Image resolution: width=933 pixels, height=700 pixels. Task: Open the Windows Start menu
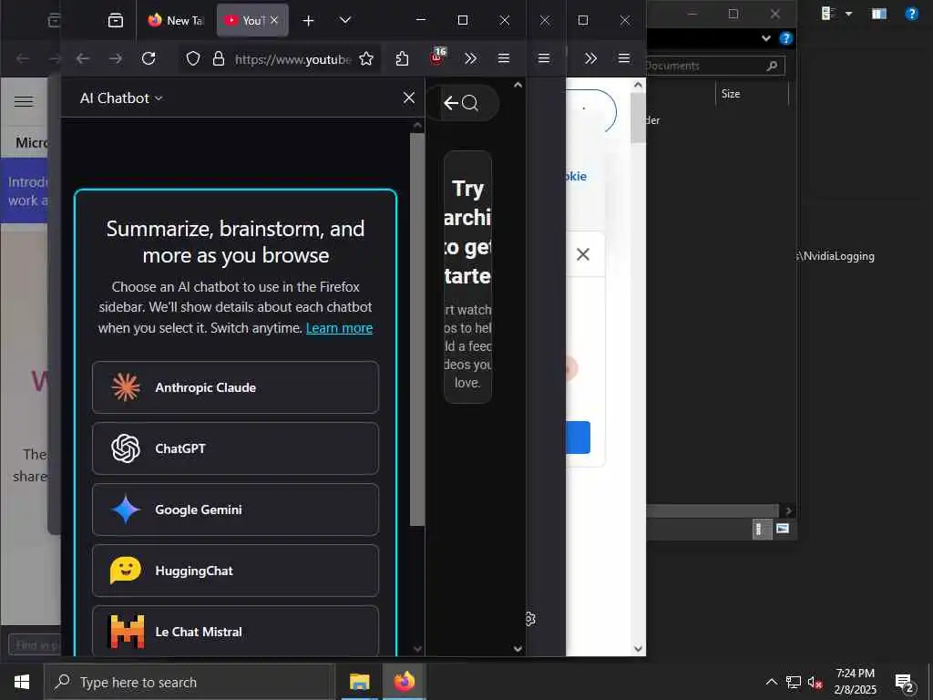pos(22,682)
